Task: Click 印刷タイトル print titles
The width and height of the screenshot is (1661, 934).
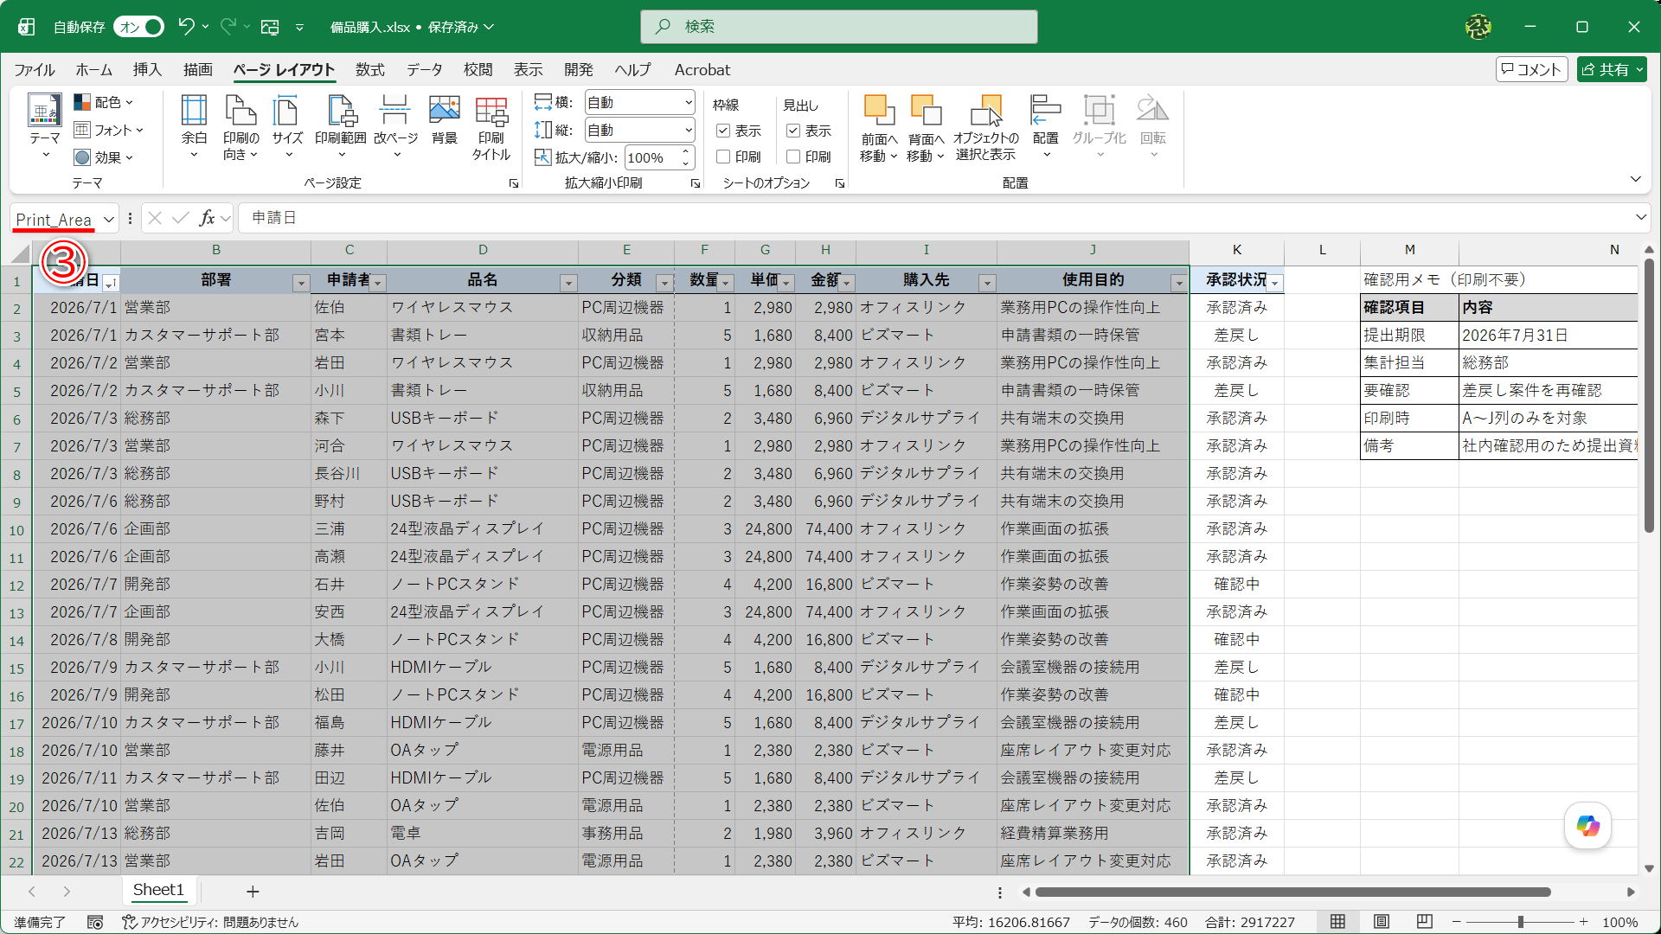Action: click(x=491, y=128)
